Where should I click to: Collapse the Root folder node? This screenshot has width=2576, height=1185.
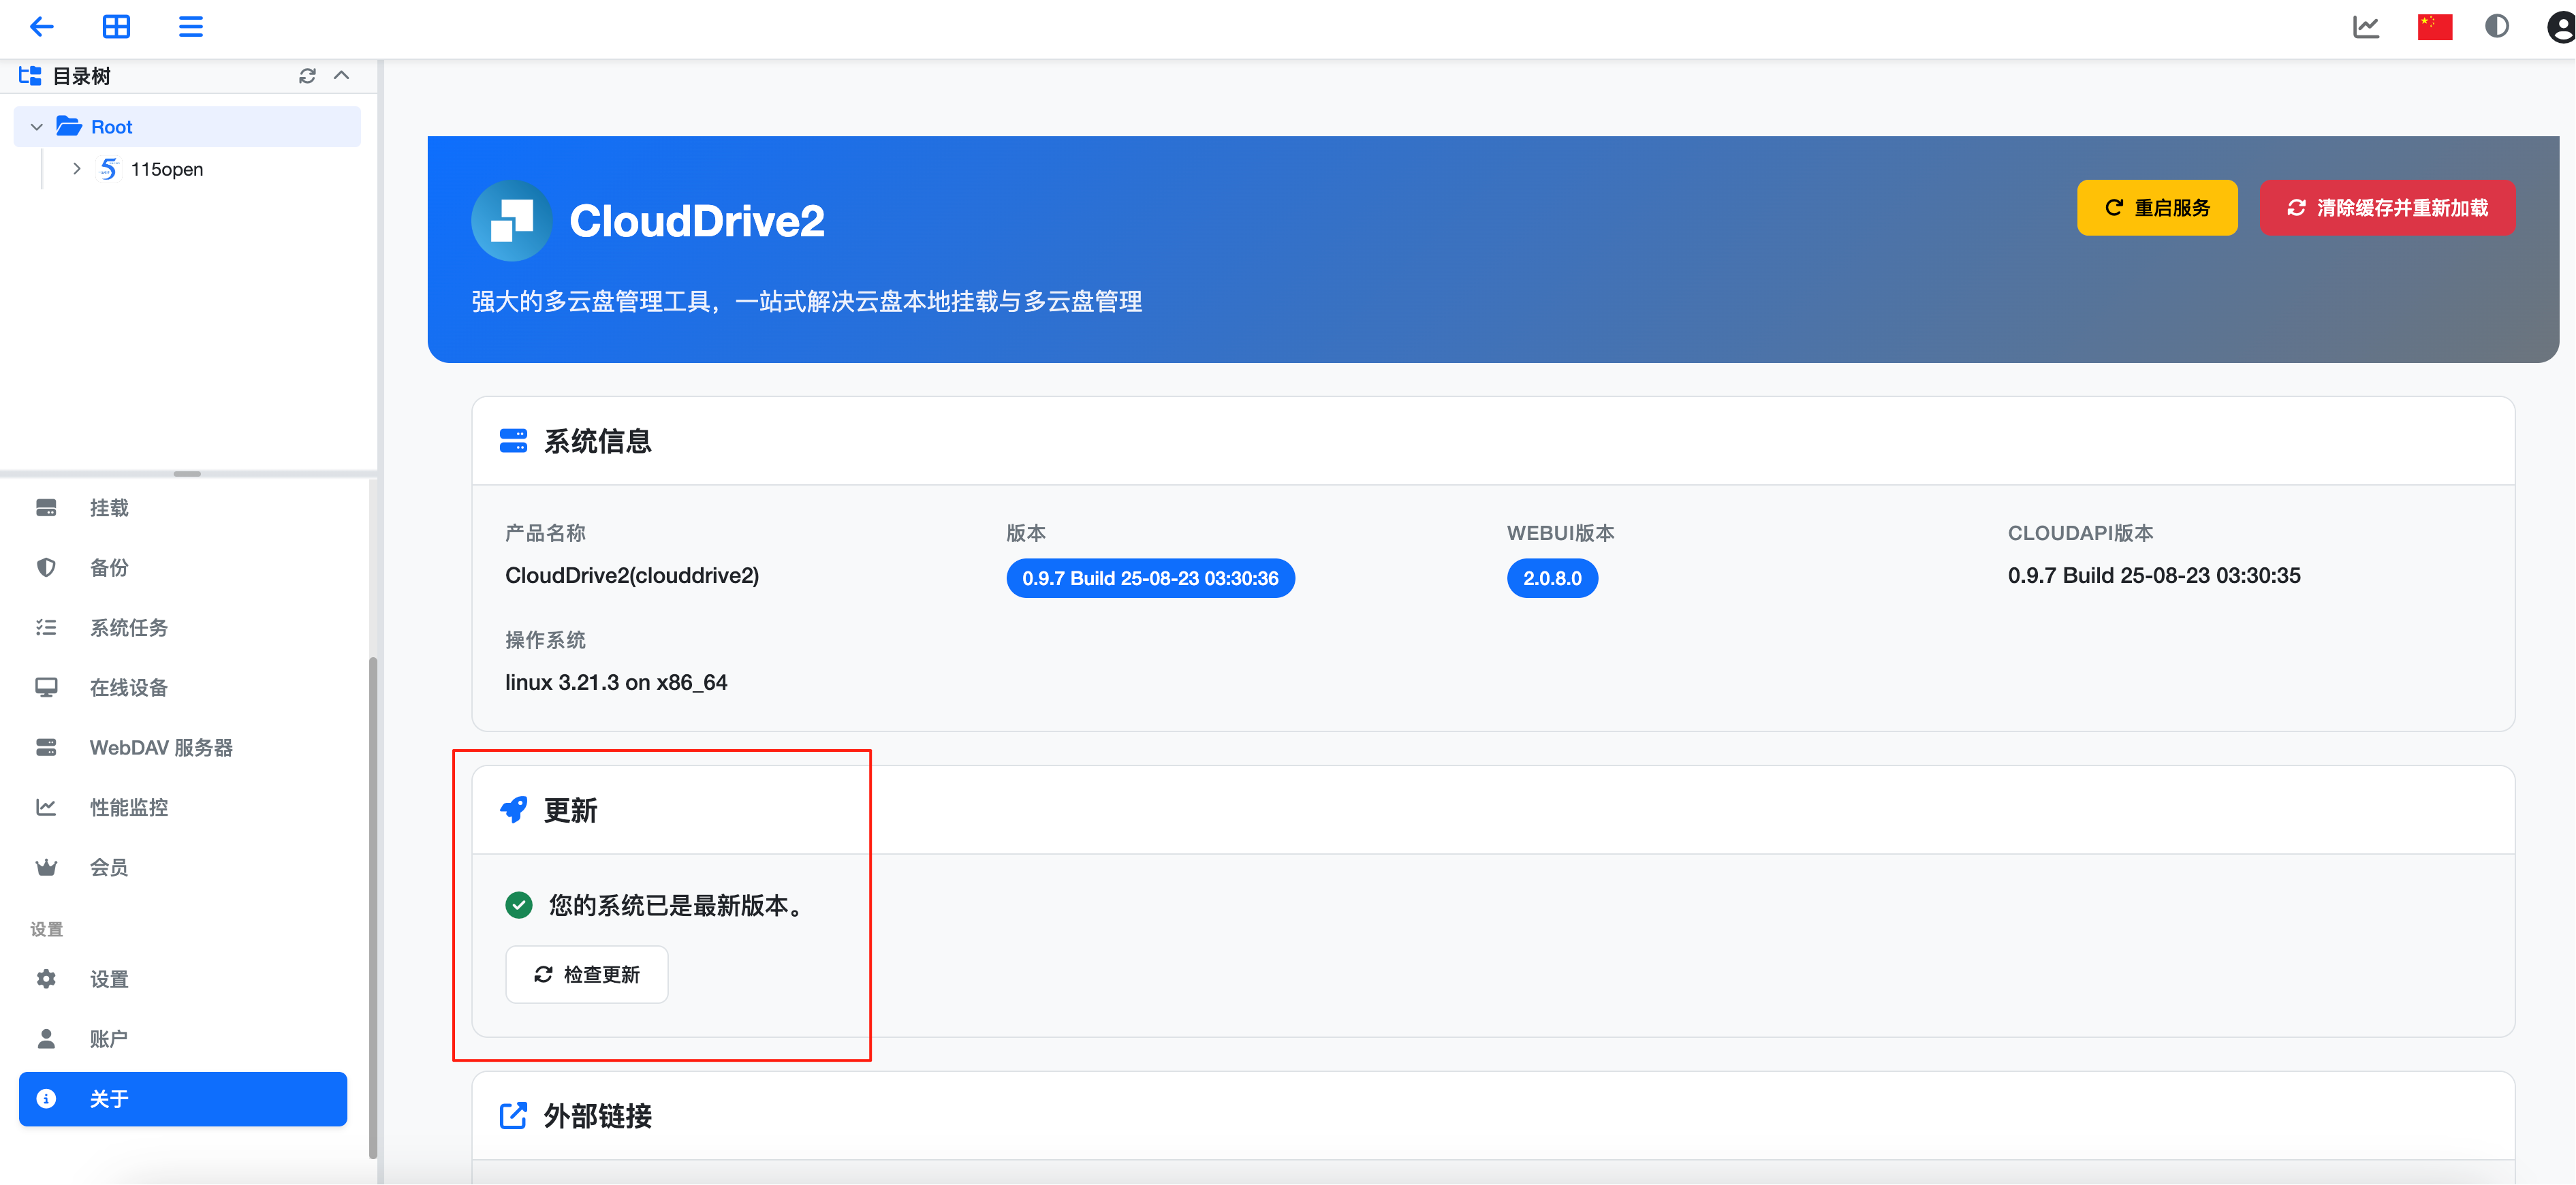(x=37, y=127)
